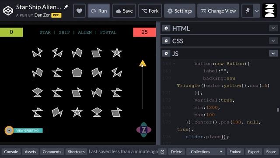The image size is (280, 158).
Task: Click the PRO badge
Action: pyautogui.click(x=56, y=15)
